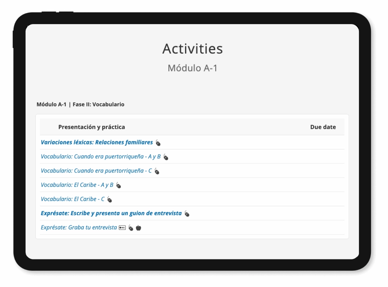Open Exprésate: Graba tu entrevista link
The width and height of the screenshot is (388, 287).
(x=79, y=227)
